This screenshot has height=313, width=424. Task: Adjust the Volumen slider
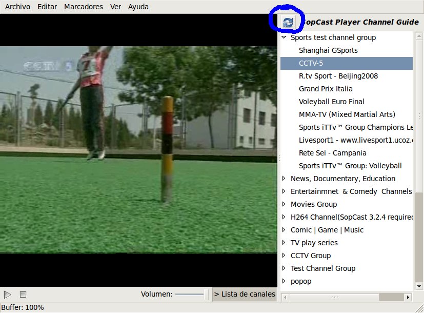[x=191, y=295]
